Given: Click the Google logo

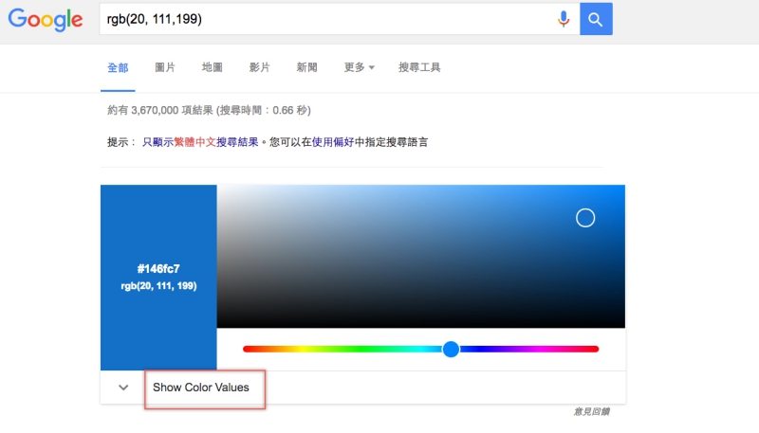Looking at the screenshot, I should 46,20.
